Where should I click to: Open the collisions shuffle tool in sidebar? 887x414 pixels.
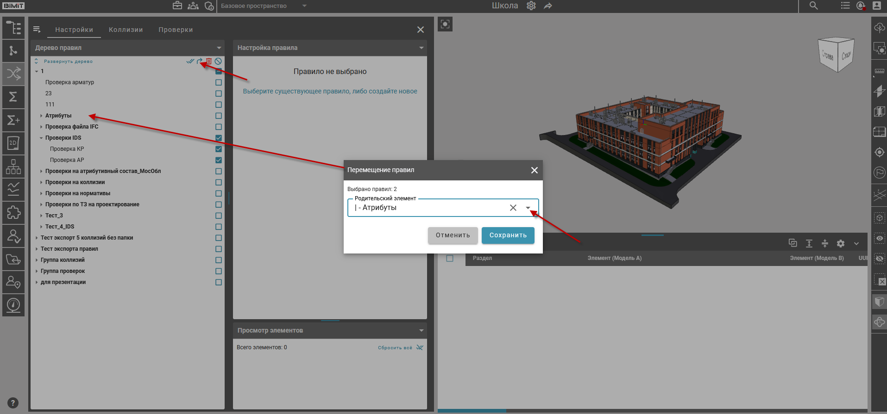point(13,74)
